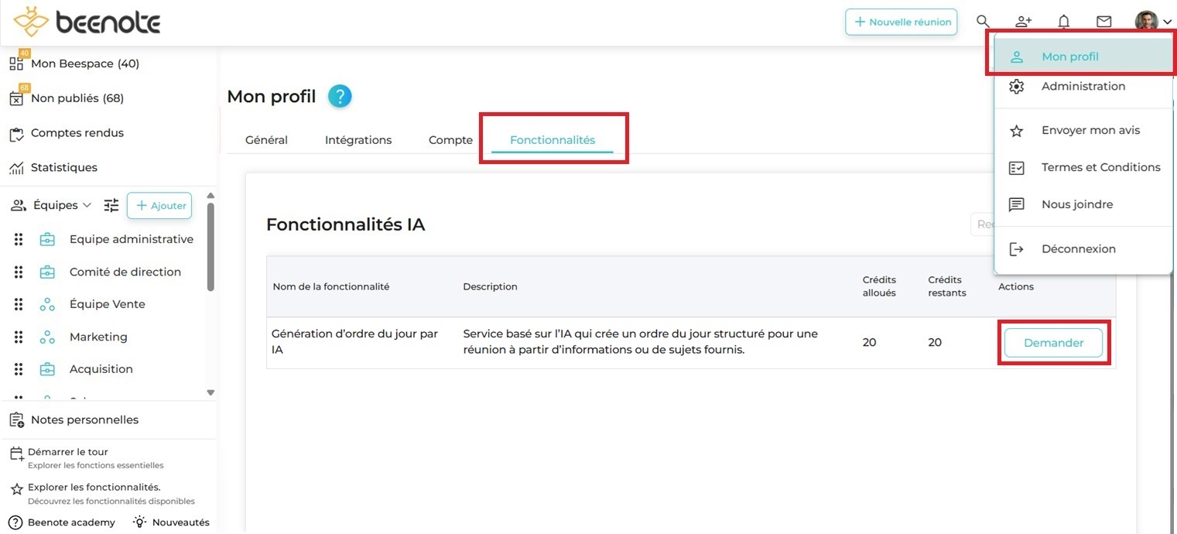Switch to the Intégrations tab
Viewport: 1177px width, 534px height.
[358, 140]
